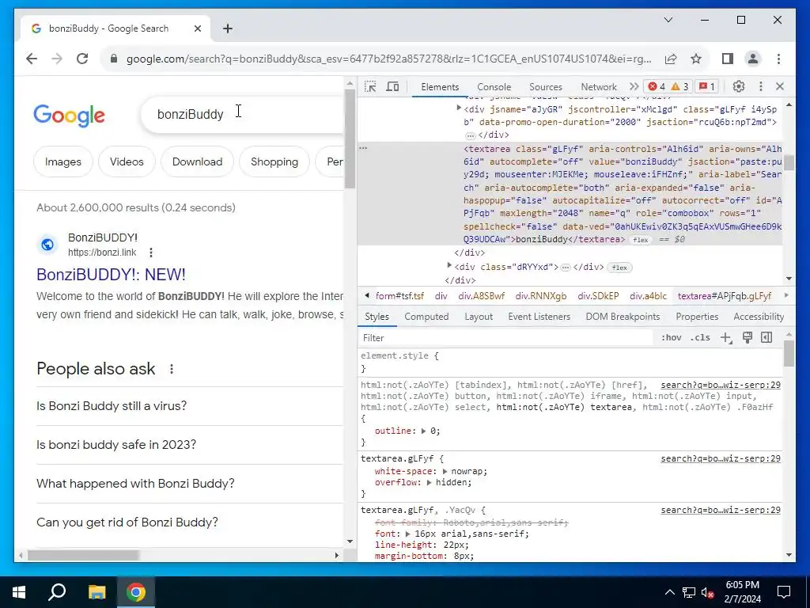Viewport: 810px width, 608px height.
Task: Click the ellipsis beside the textarea node
Action: [x=363, y=148]
